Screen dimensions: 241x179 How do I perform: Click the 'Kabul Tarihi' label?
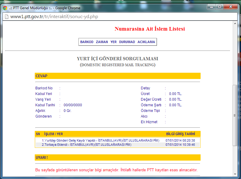click(45, 105)
